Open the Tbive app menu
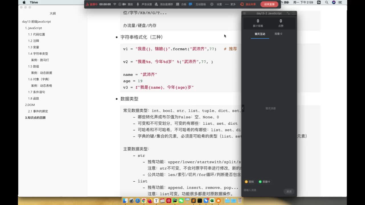 coord(34,2)
